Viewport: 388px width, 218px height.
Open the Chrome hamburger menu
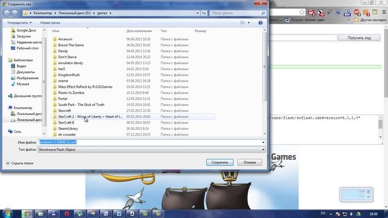point(384,12)
